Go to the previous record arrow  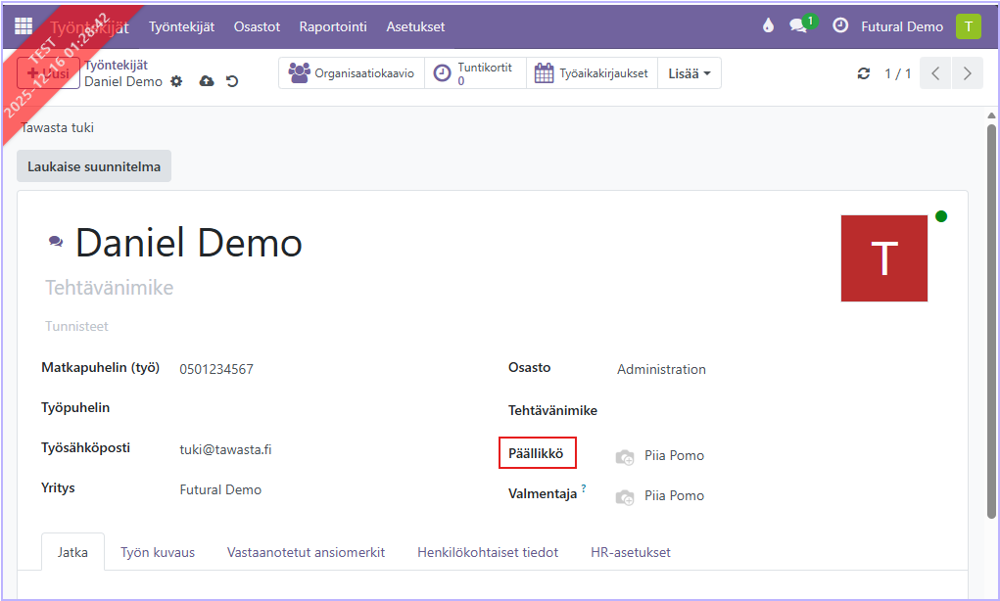coord(935,73)
